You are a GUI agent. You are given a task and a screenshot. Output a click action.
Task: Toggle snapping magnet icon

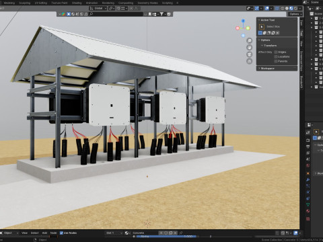pos(118,8)
